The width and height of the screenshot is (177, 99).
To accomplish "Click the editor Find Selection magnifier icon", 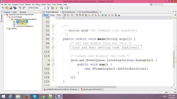I will 77,15.
